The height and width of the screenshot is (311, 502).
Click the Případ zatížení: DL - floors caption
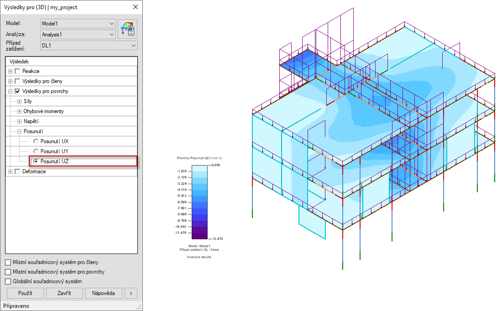pos(199,249)
